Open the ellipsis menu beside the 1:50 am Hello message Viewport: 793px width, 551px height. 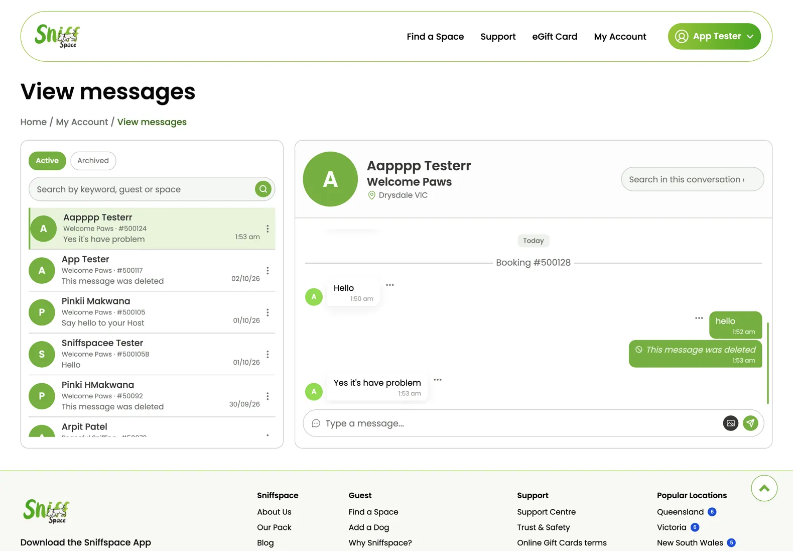(x=390, y=285)
